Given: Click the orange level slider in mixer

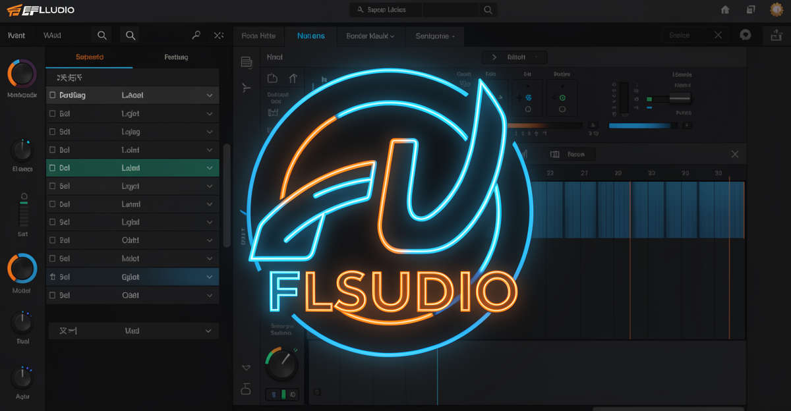Looking at the screenshot, I should 545,125.
